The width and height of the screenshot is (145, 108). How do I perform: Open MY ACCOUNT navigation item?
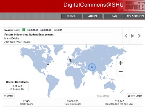(135, 16)
